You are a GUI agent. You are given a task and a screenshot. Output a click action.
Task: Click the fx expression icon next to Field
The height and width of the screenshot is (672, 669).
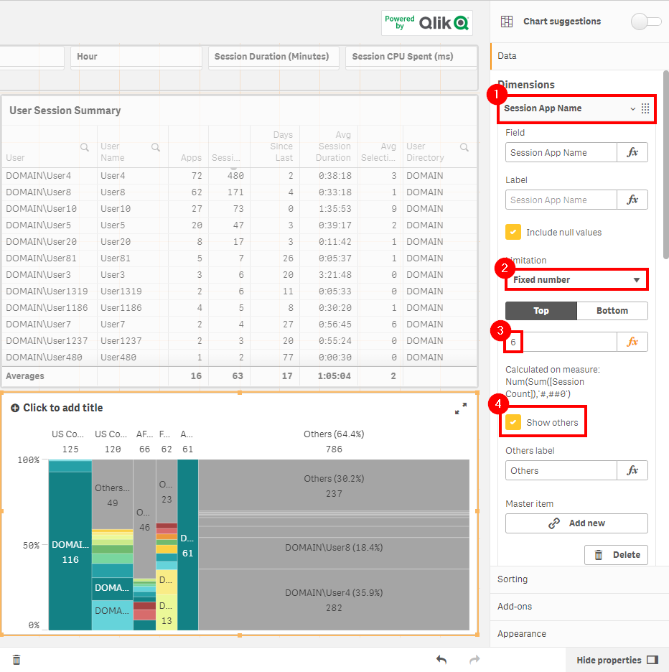pos(632,152)
